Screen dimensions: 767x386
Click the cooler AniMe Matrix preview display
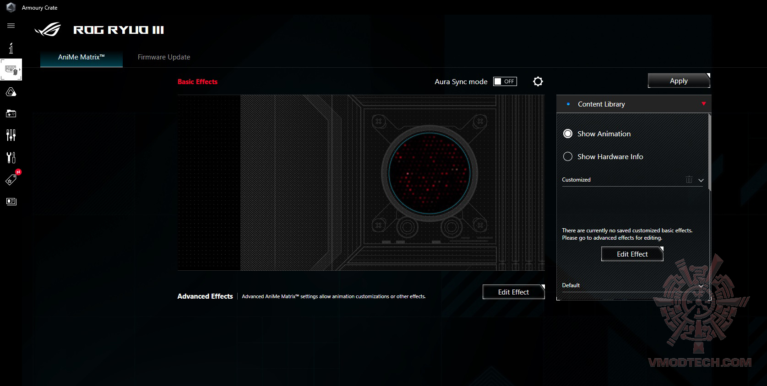coord(430,173)
